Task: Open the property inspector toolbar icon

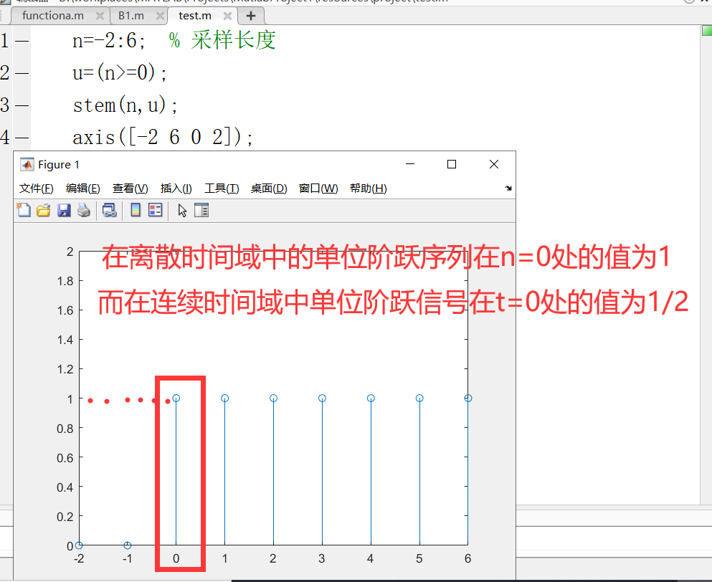Action: pyautogui.click(x=200, y=210)
